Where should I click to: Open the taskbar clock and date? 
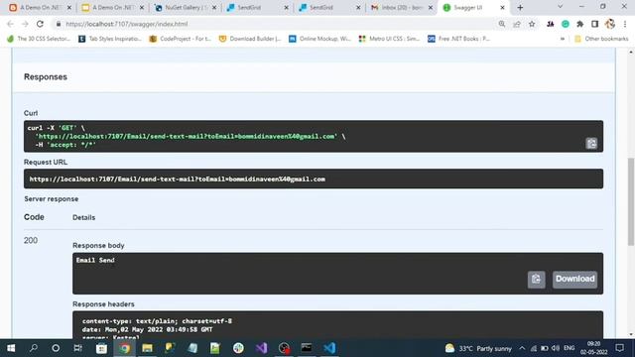tap(593, 348)
